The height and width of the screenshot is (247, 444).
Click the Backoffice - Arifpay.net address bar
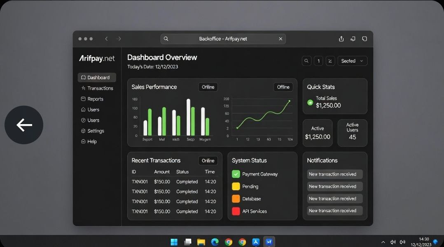(x=223, y=39)
